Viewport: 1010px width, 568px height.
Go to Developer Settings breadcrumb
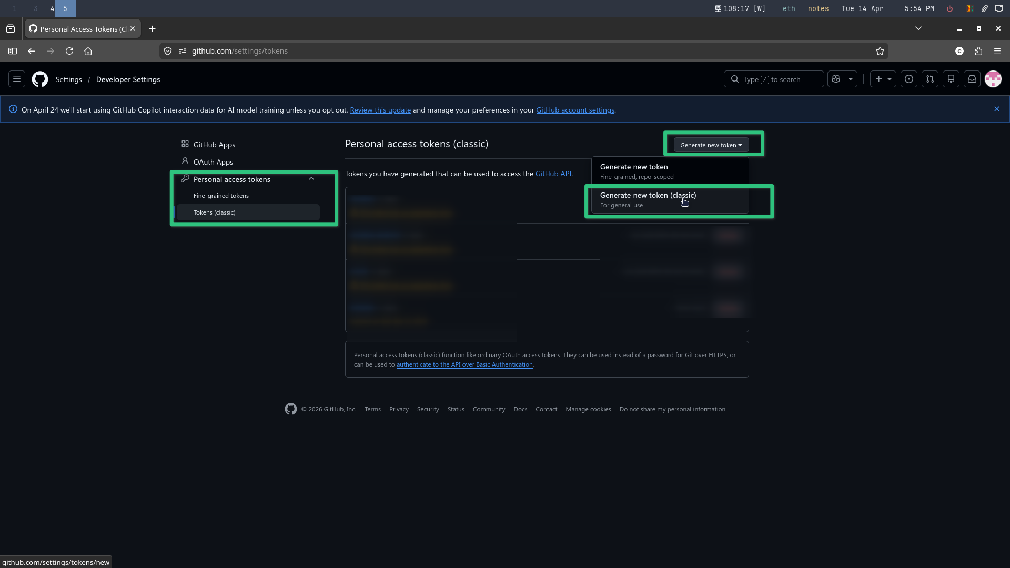128,79
